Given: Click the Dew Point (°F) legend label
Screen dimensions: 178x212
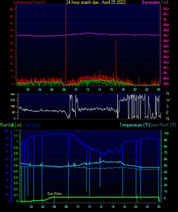Looking at the screenshot, I should [163, 125].
